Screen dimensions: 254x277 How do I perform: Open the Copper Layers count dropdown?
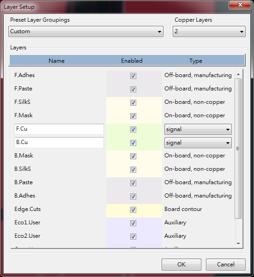[209, 31]
